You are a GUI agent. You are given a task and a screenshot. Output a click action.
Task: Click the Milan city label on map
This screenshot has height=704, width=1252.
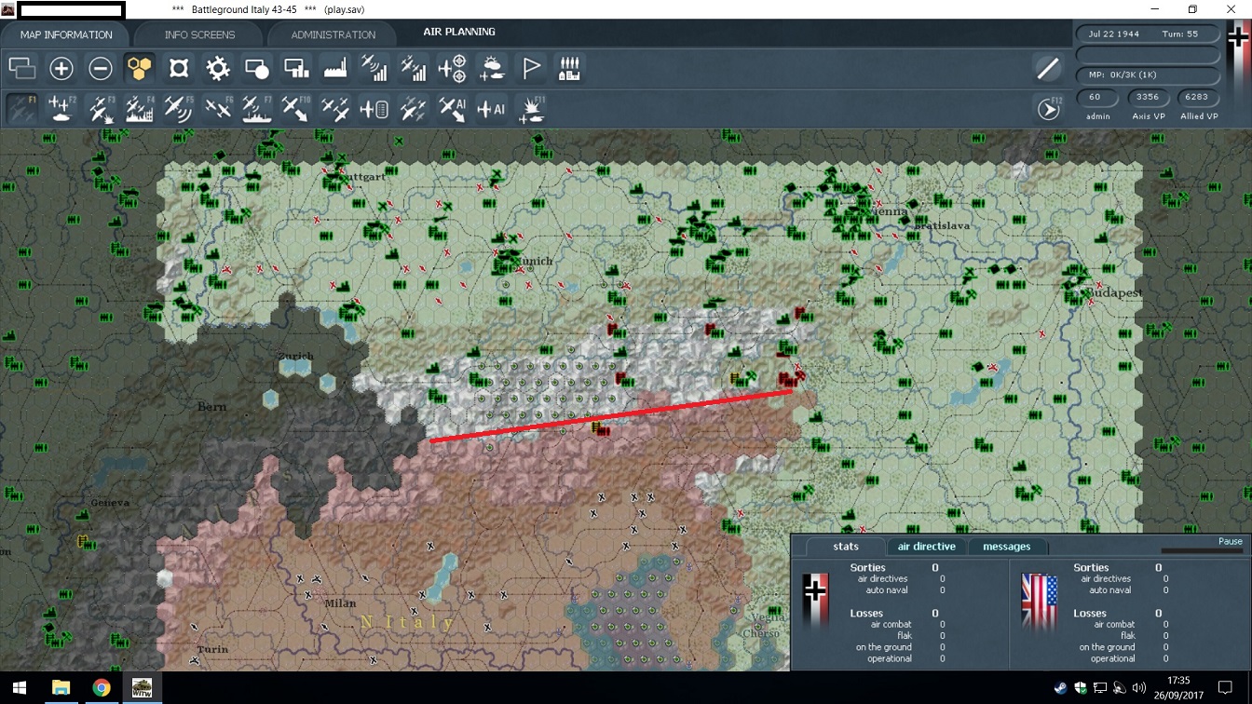(340, 603)
